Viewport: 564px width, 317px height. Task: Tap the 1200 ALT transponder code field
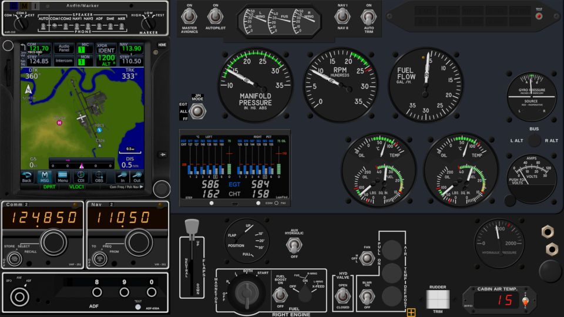[x=106, y=60]
